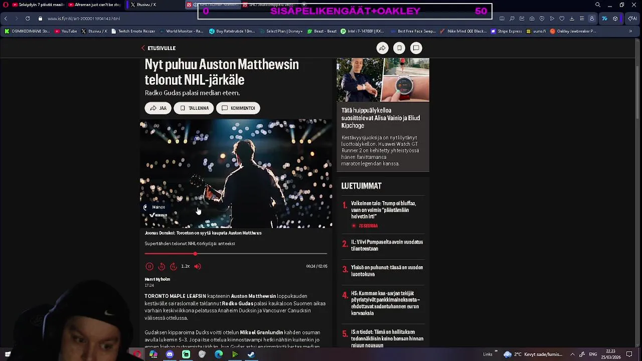
Task: Click the share arrow icon in article header
Action: [382, 48]
